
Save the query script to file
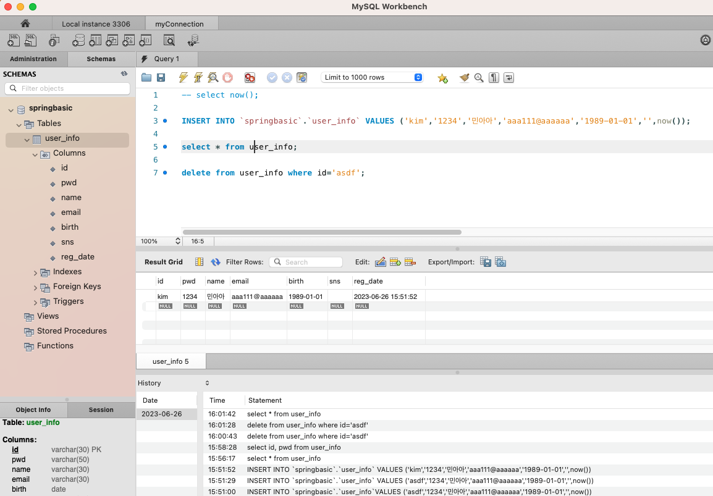[x=161, y=77]
